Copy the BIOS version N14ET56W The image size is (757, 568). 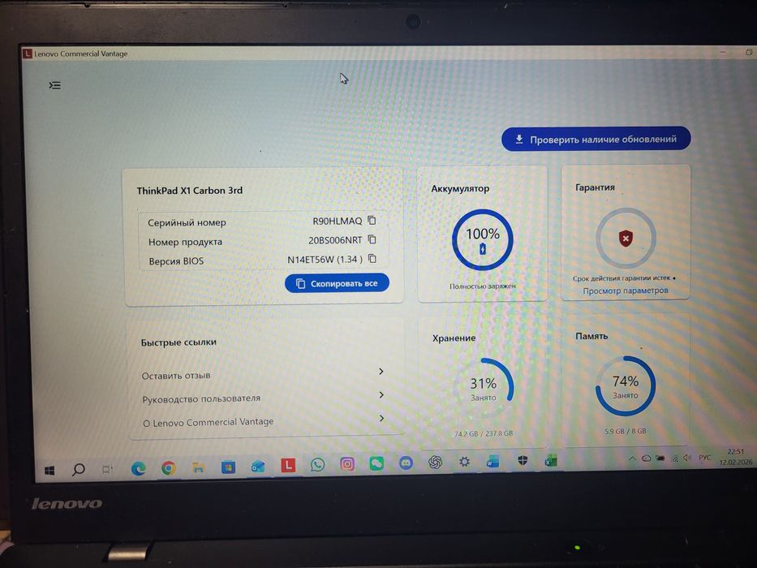click(372, 258)
